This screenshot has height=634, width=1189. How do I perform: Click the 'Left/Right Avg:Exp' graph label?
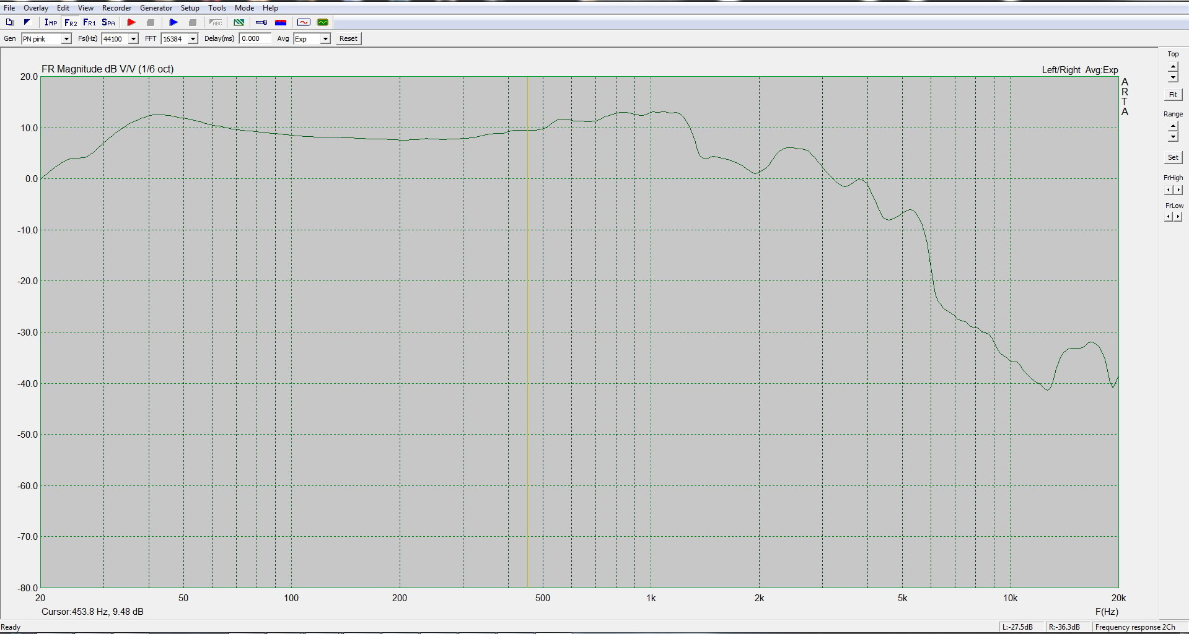click(x=1080, y=70)
